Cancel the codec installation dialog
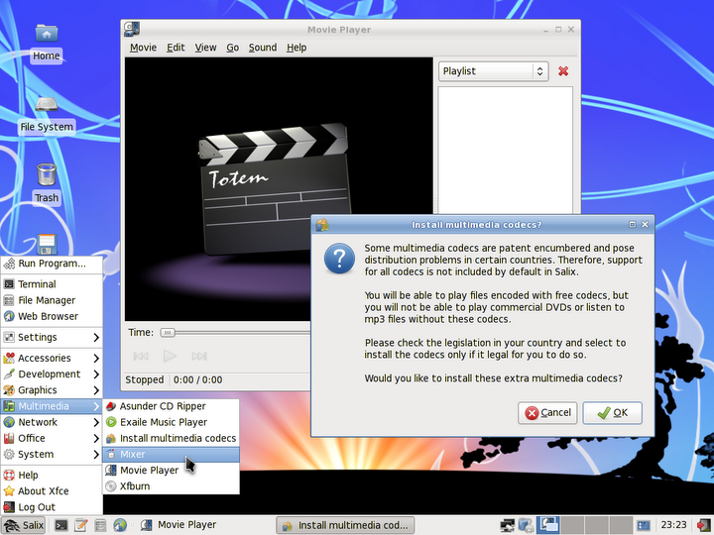Image resolution: width=714 pixels, height=535 pixels. [x=548, y=412]
